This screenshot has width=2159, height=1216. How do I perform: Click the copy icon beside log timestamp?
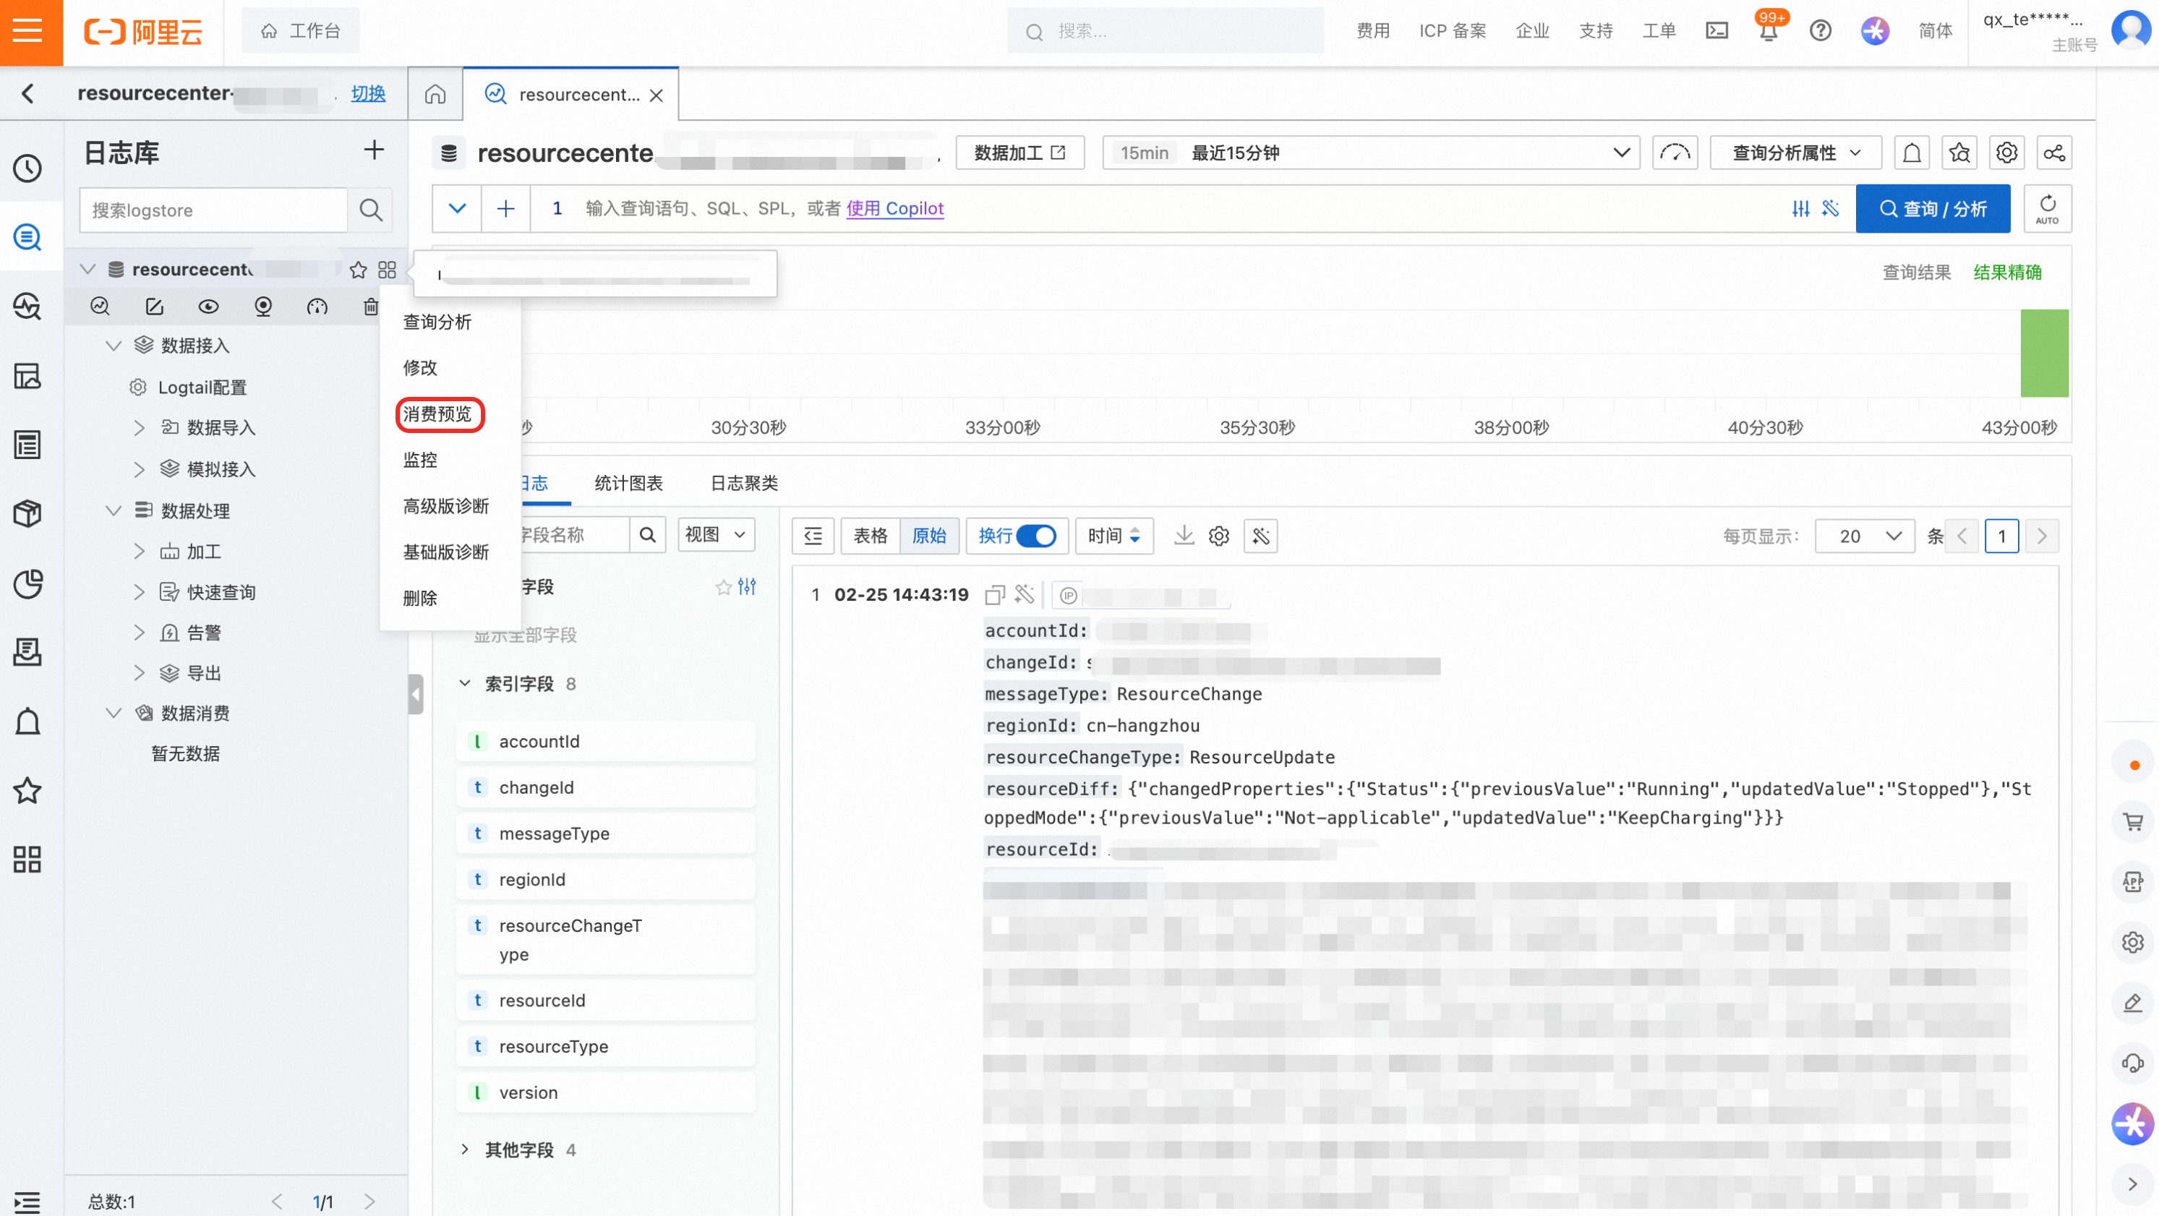coord(995,595)
